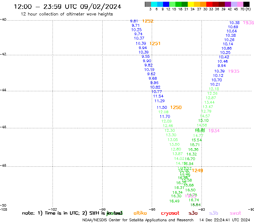Click the orange time stamp 1252
Viewport: 254px width, 223px height.
[148, 21]
